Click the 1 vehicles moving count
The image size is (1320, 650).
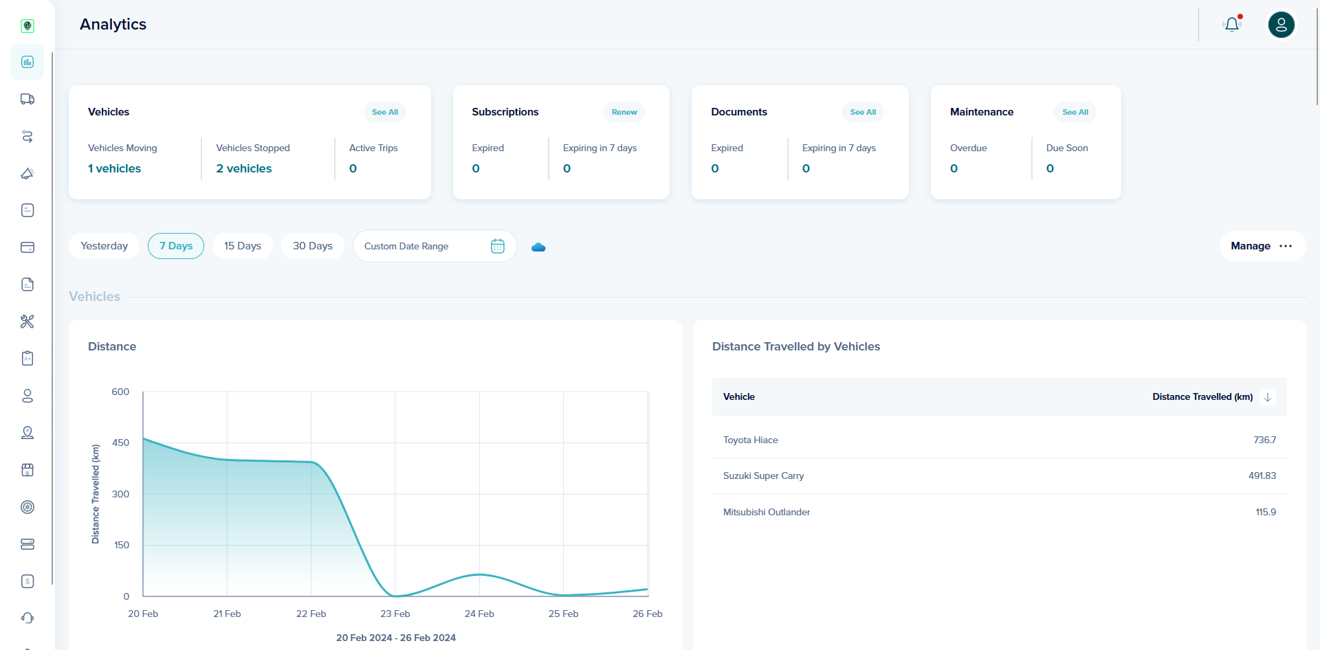[x=114, y=168]
